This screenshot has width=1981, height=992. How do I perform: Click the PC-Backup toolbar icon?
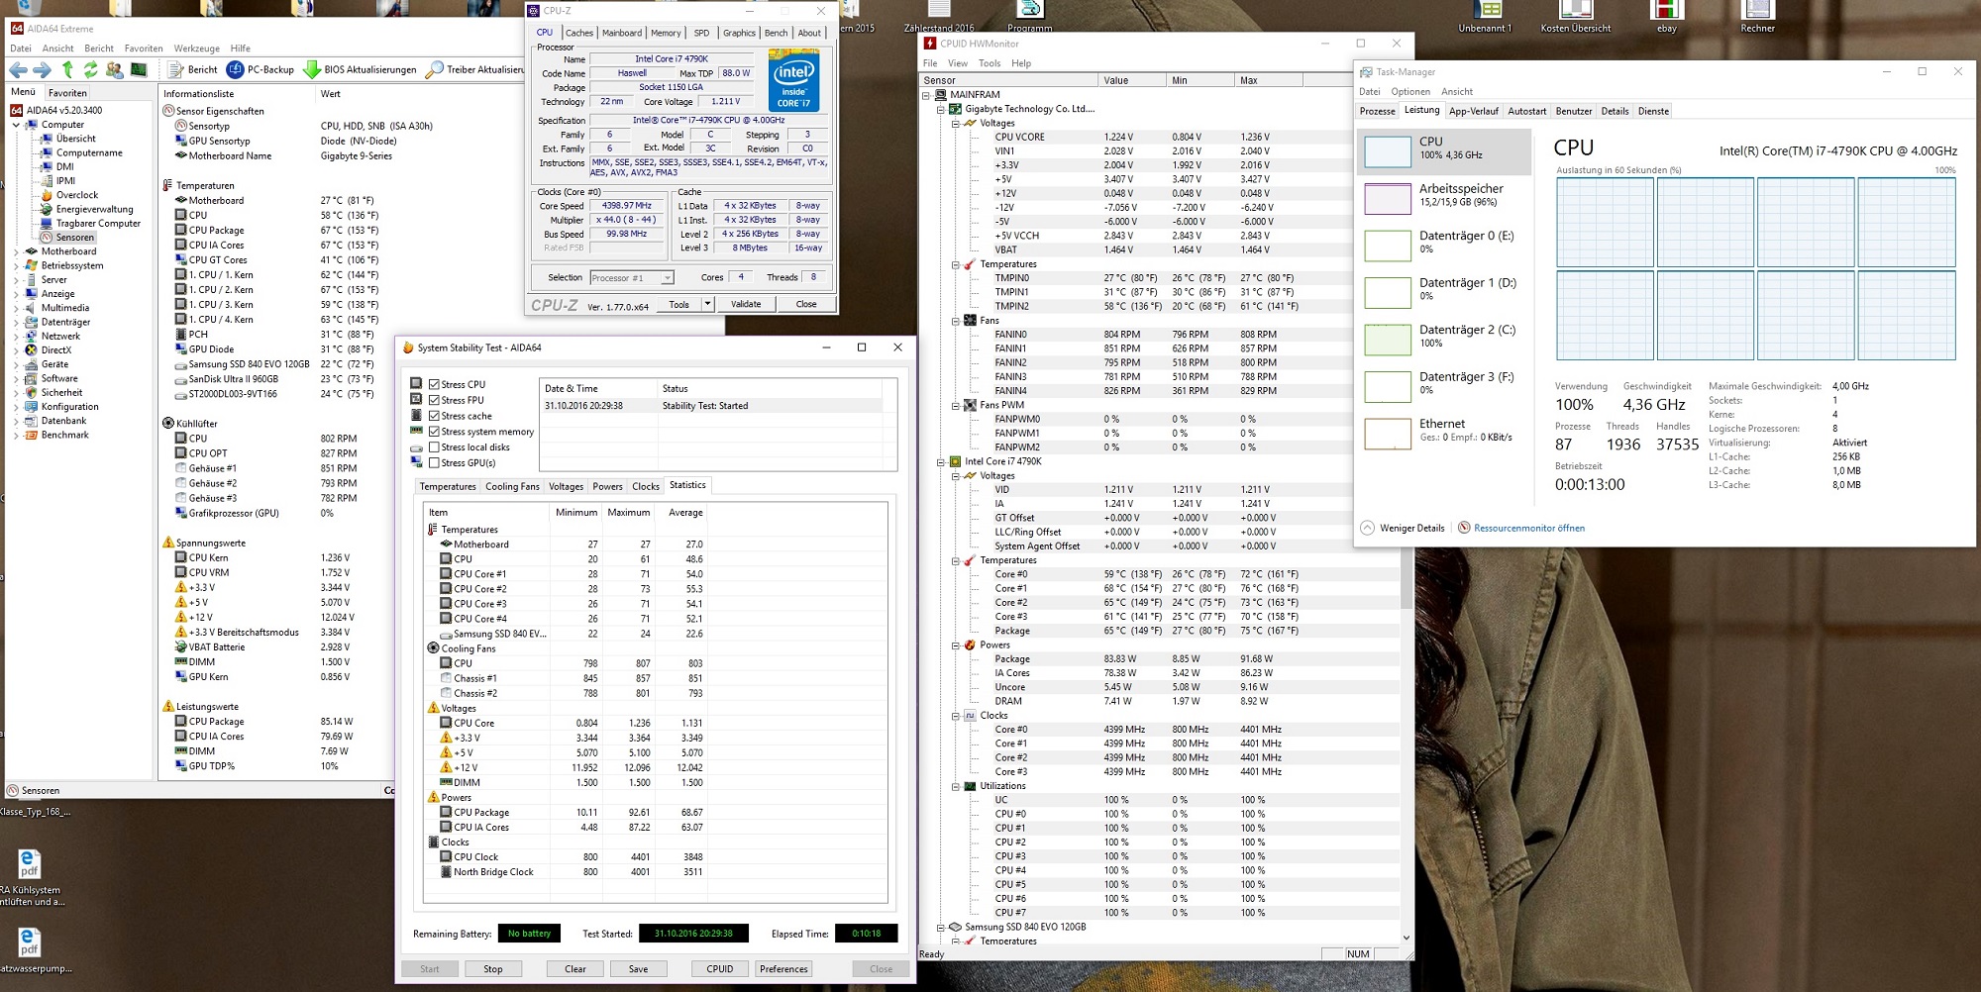tap(235, 69)
